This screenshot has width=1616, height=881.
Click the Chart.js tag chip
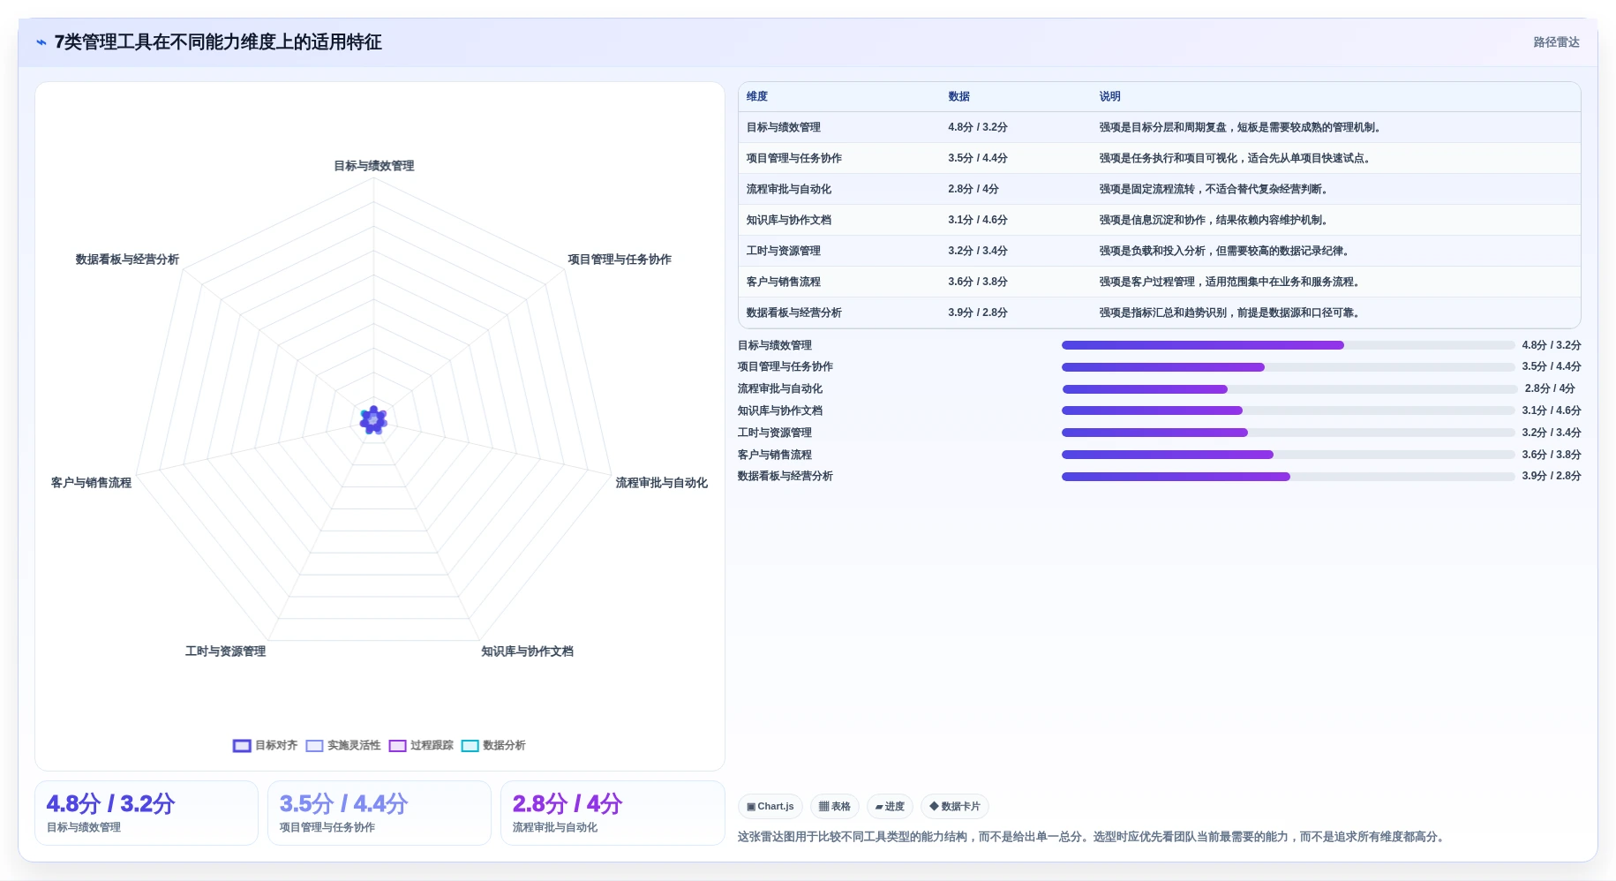coord(770,807)
